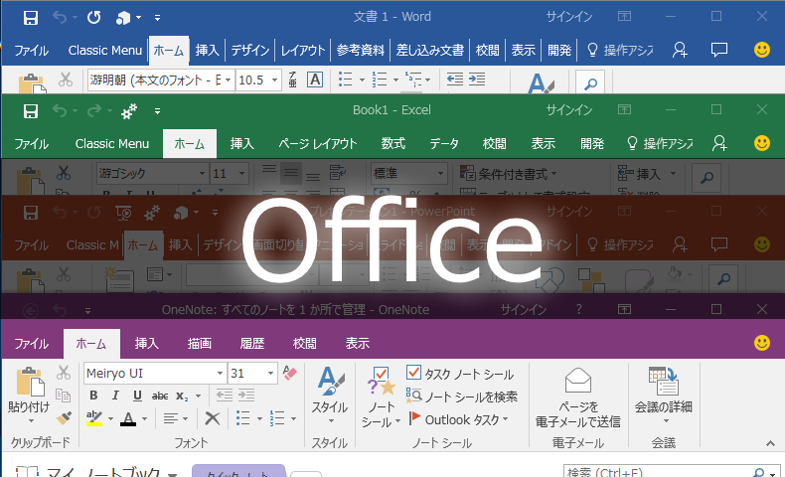The height and width of the screenshot is (477, 785).
Task: Click the Word Cut scissors icon
Action: (65, 79)
